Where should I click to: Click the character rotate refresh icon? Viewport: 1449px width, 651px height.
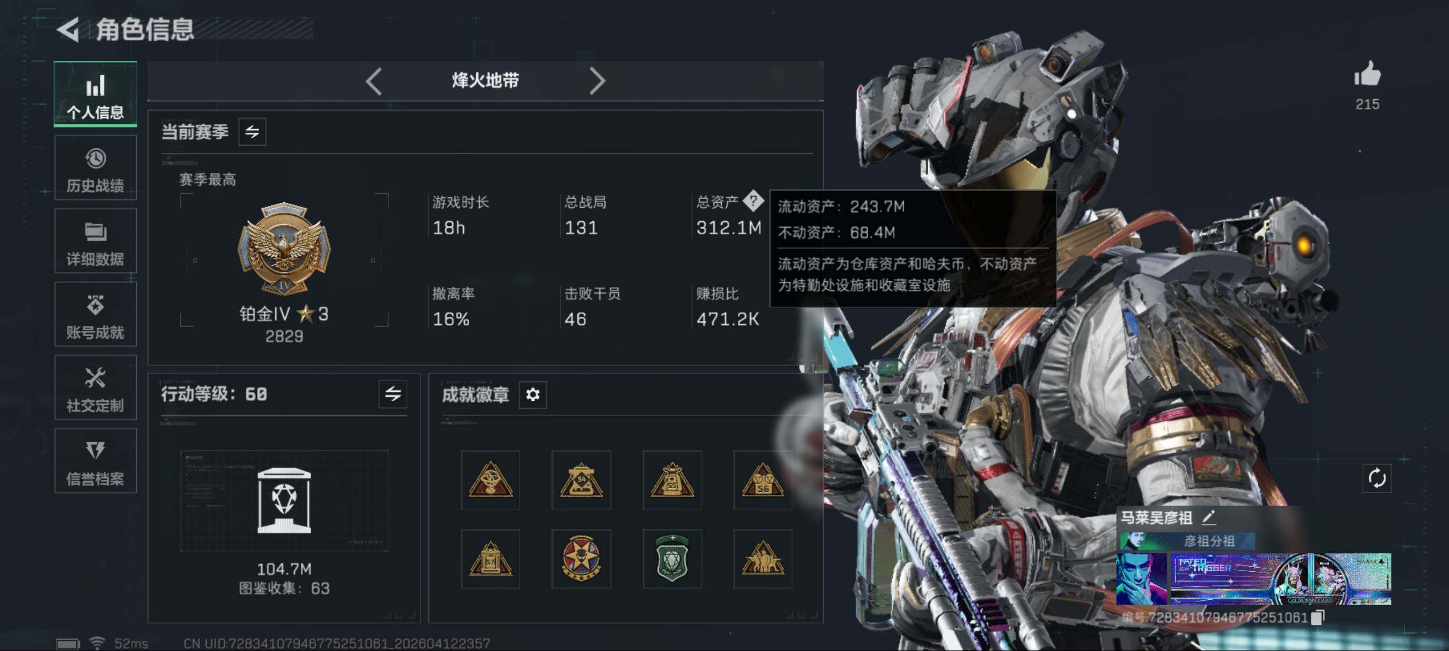pyautogui.click(x=1376, y=478)
